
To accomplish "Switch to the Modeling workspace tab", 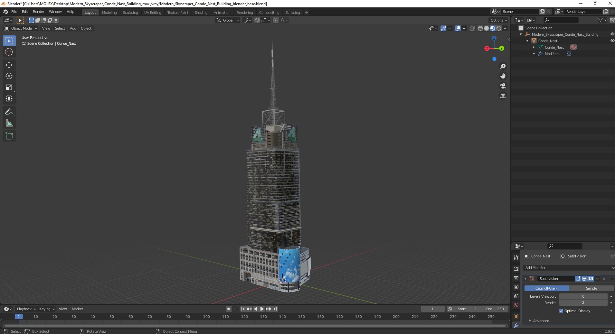I will 109,13.
